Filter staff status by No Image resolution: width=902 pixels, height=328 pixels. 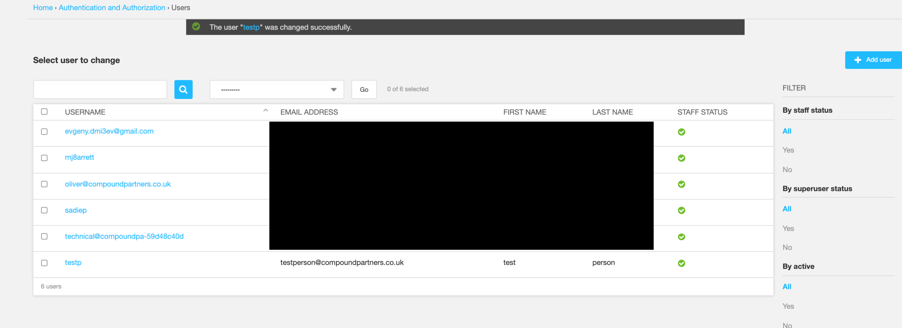click(787, 170)
